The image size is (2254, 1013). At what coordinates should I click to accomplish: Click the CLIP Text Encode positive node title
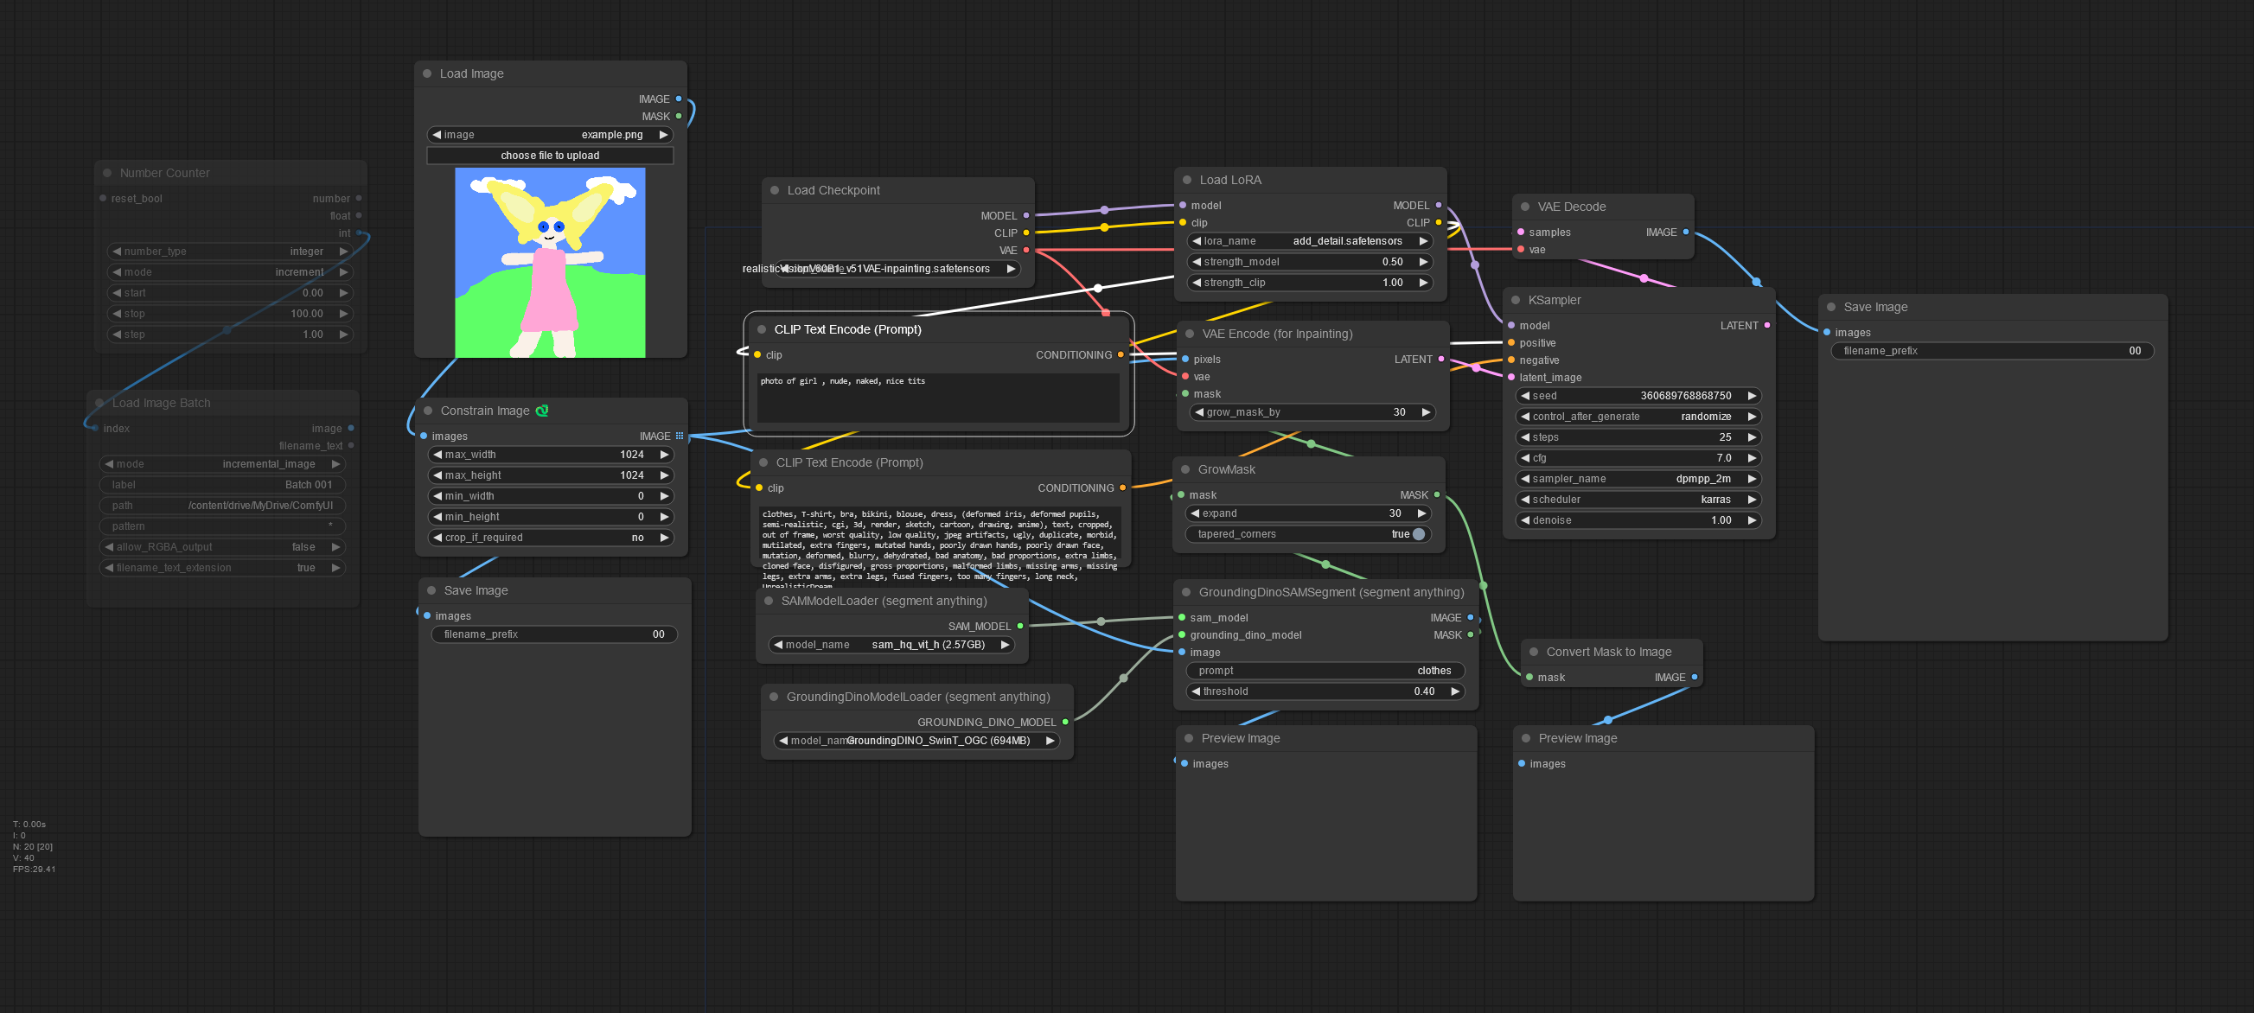pos(847,330)
